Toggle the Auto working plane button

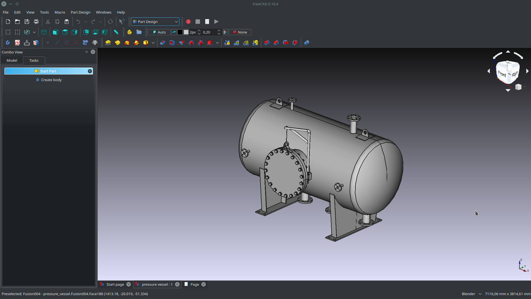click(159, 32)
